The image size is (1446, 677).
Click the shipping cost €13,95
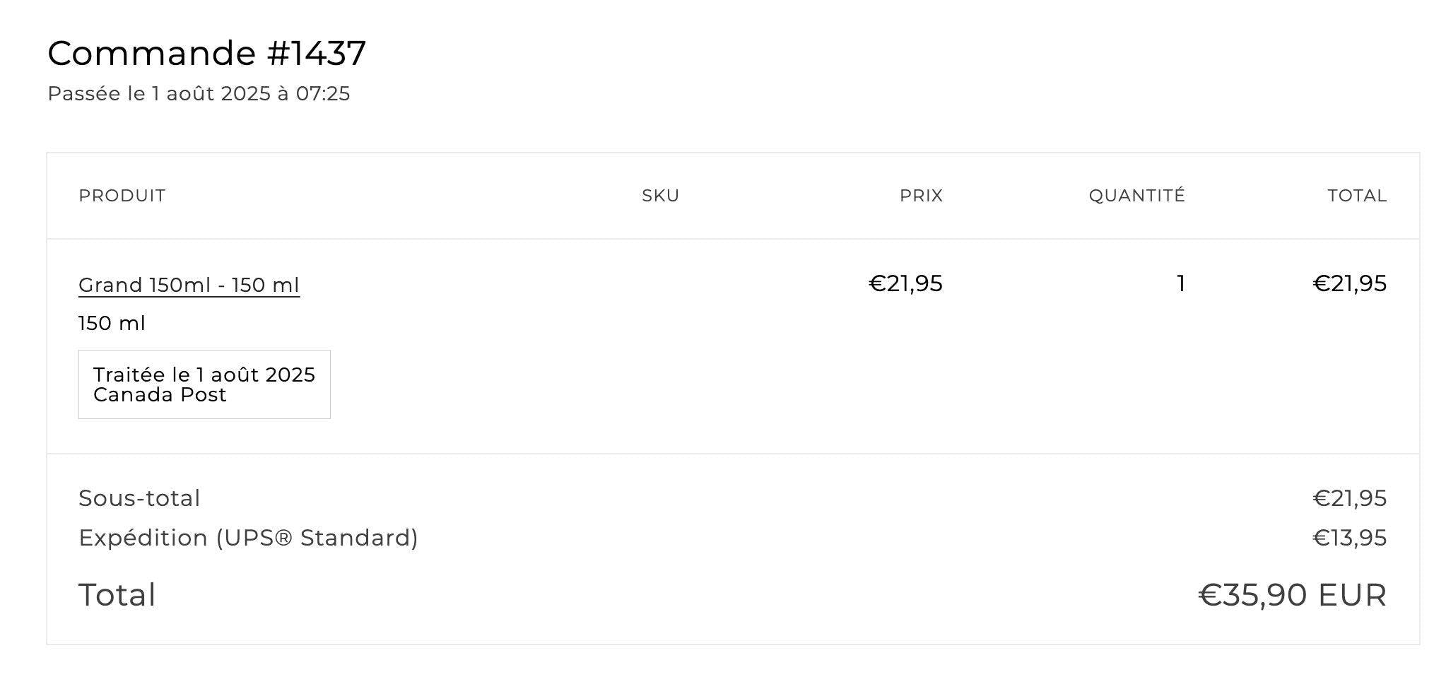(x=1350, y=538)
